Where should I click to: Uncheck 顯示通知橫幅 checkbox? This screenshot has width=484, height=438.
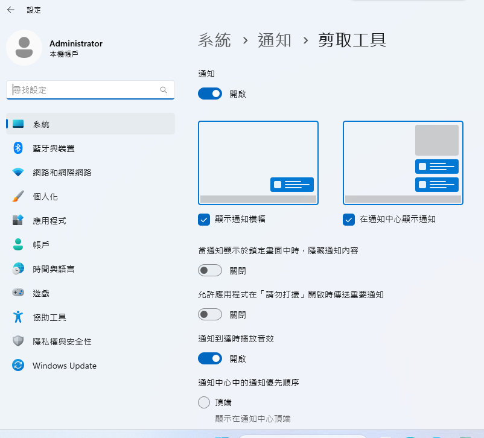point(204,220)
